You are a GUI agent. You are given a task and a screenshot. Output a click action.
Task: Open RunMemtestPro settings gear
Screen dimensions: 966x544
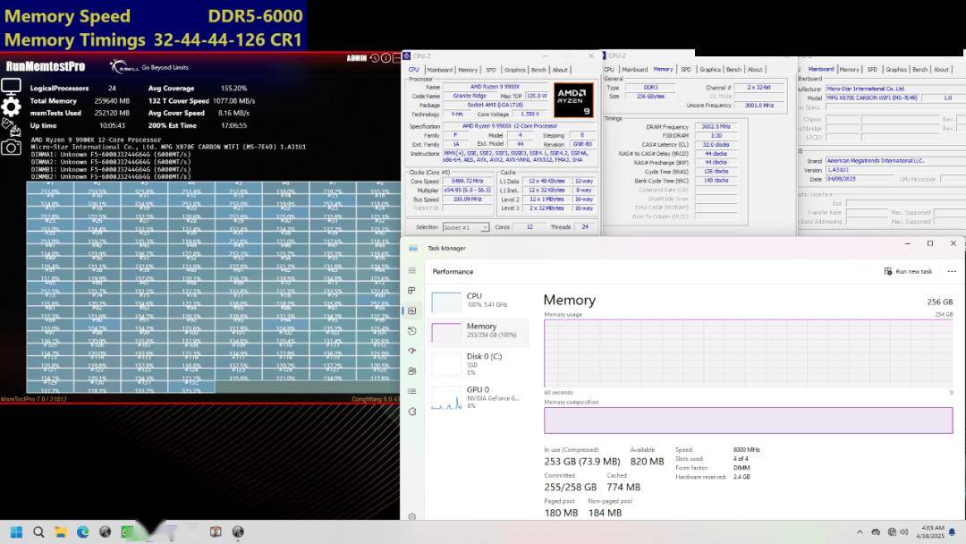[x=11, y=106]
